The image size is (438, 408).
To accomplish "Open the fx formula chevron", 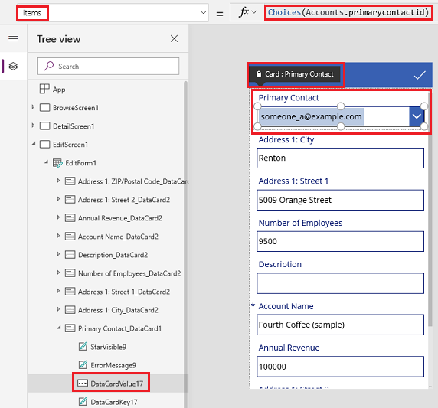I will (x=254, y=12).
